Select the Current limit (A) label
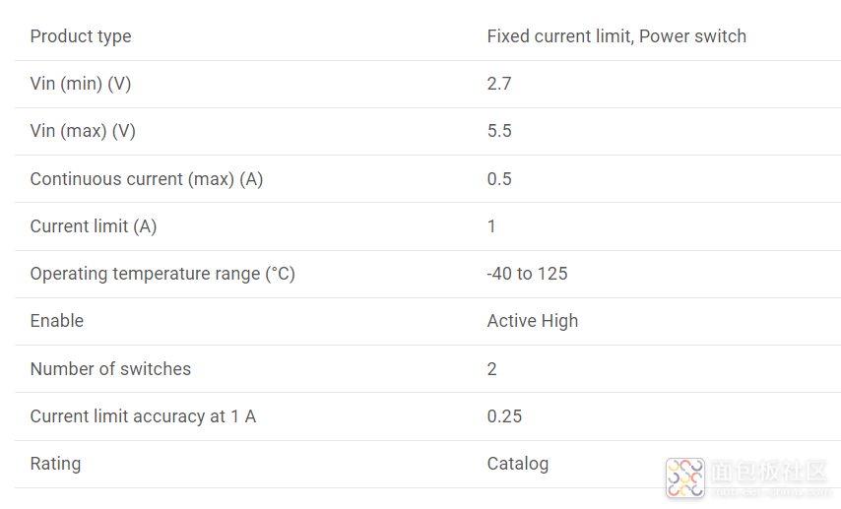Viewport: 841px width, 509px height. point(94,226)
